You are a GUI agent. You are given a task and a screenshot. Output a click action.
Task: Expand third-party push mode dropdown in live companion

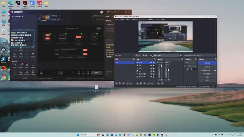click(x=18, y=16)
